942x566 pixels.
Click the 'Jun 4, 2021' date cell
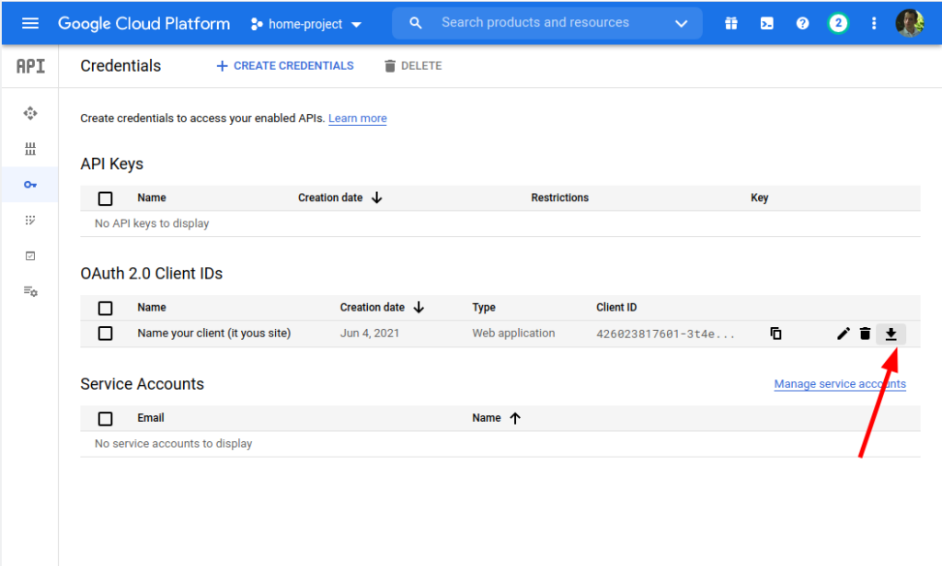[370, 334]
